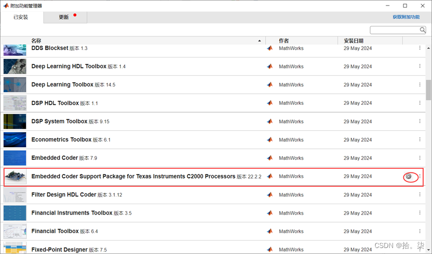
Task: Sort by the 安装日期 column header
Action: (x=354, y=41)
